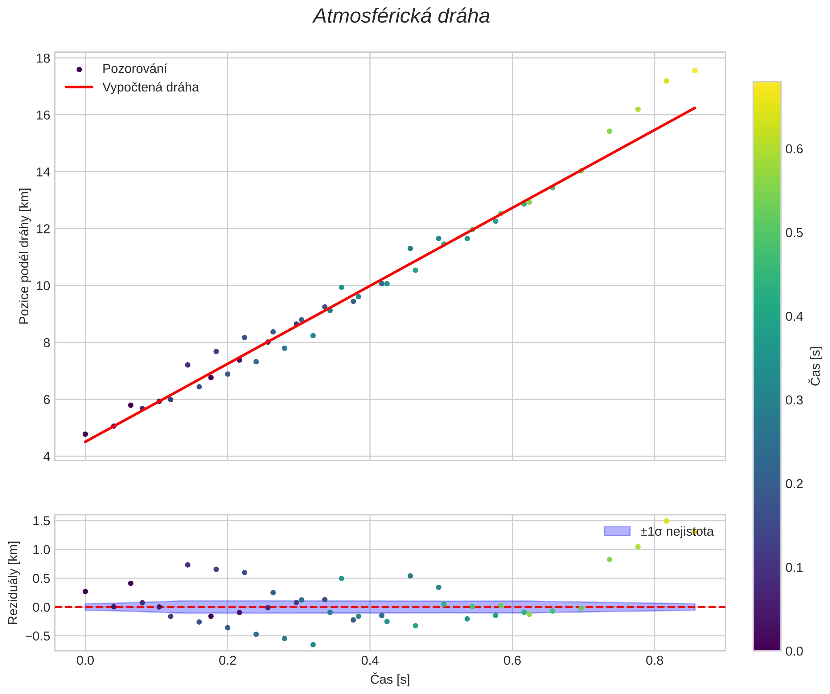Click the 'Pozorování' legend text label
Viewport: 830px width, 694px height.
(x=134, y=69)
